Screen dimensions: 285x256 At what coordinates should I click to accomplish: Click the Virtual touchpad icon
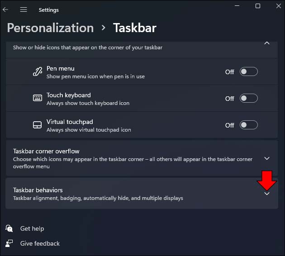(x=38, y=125)
